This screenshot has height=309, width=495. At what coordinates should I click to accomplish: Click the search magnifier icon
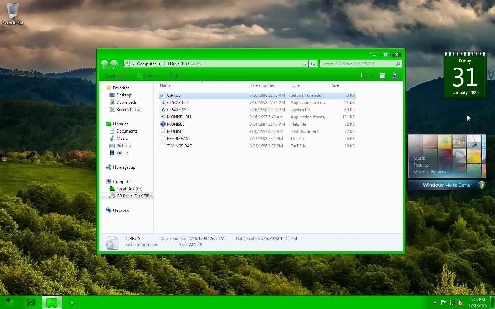click(x=398, y=64)
